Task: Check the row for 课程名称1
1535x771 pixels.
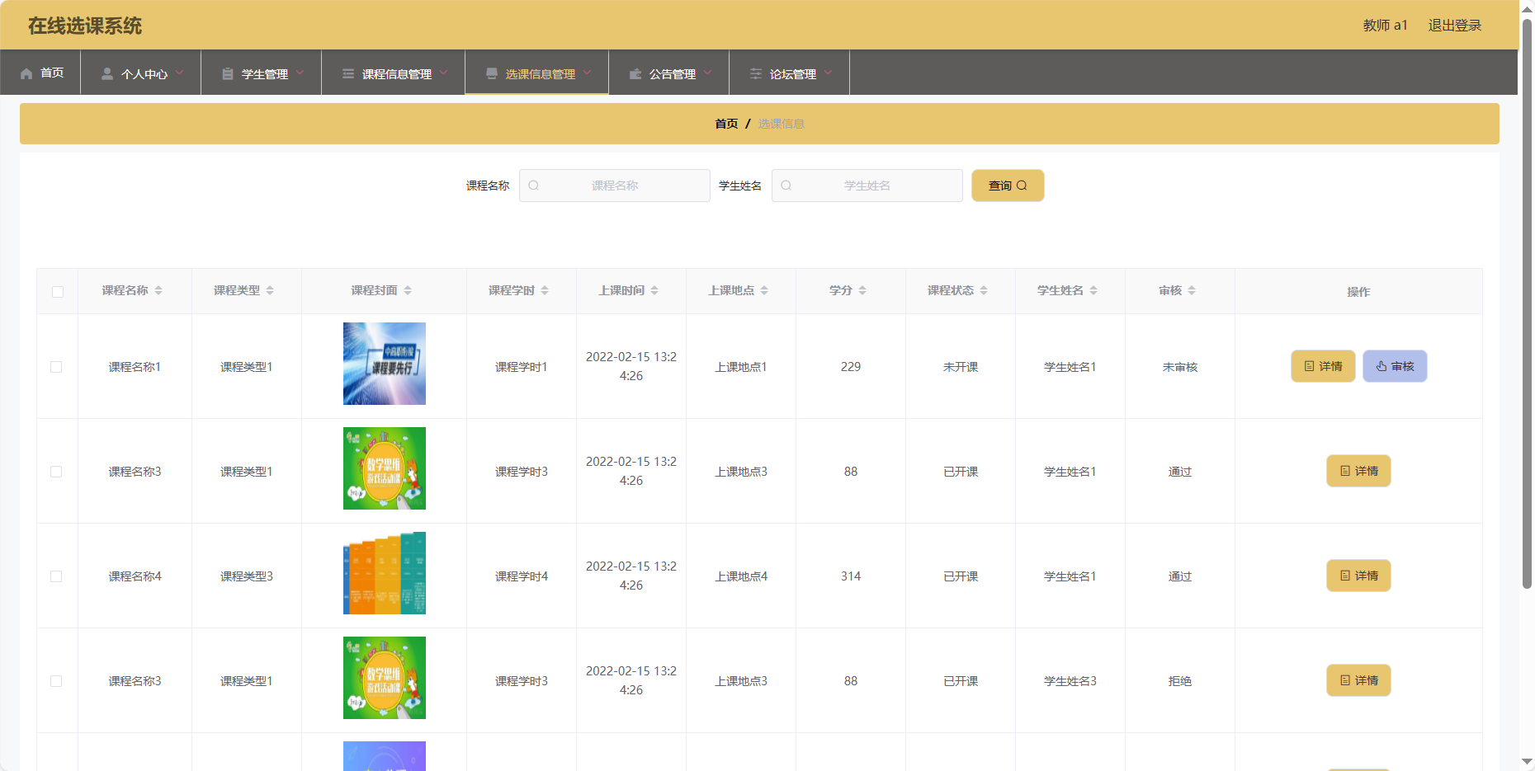Action: 56,367
